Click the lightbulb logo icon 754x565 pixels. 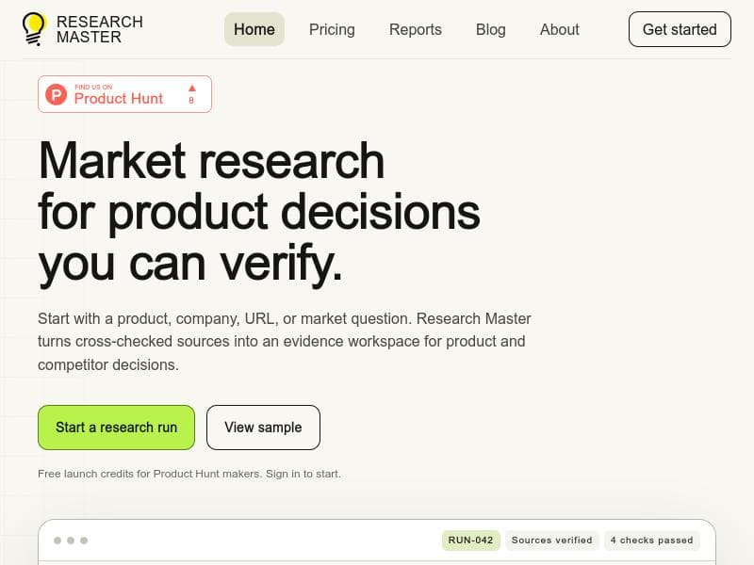pos(34,29)
